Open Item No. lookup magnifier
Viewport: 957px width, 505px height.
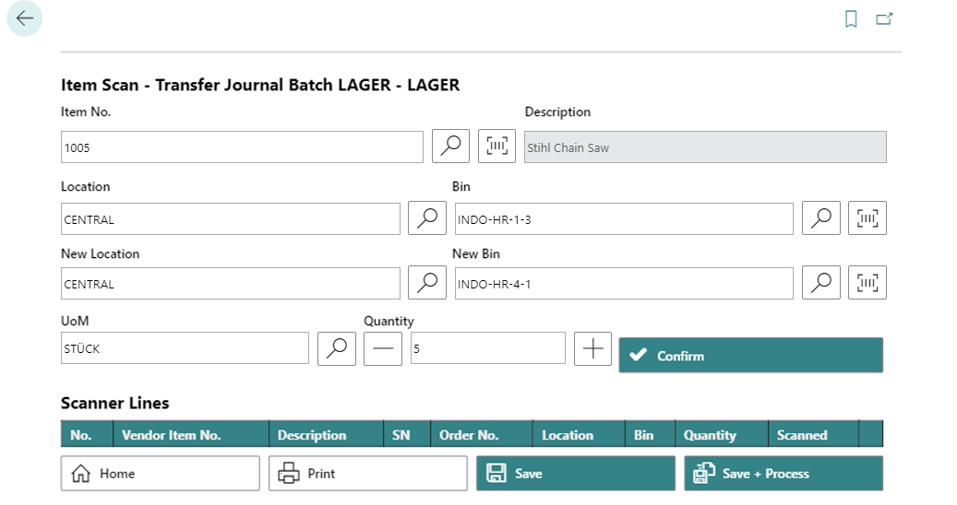tap(450, 147)
